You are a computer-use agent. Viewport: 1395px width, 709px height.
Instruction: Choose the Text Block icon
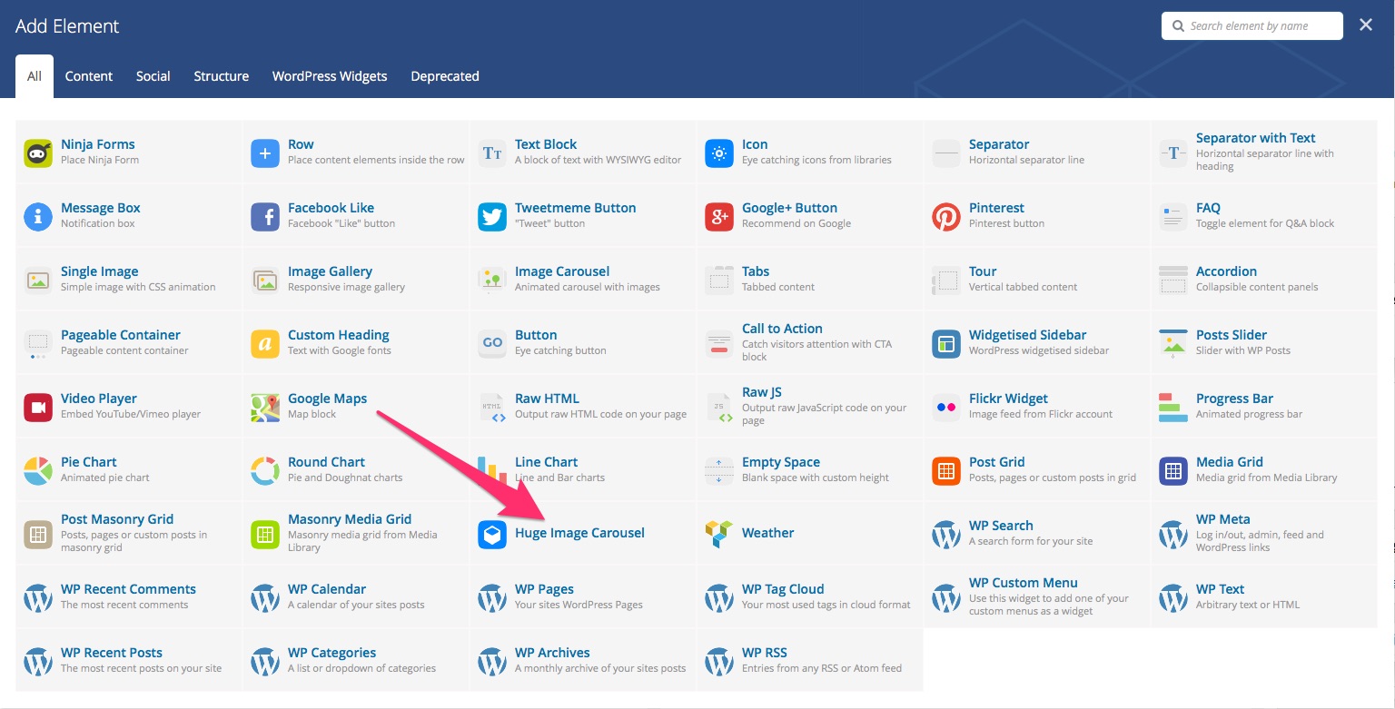click(492, 153)
